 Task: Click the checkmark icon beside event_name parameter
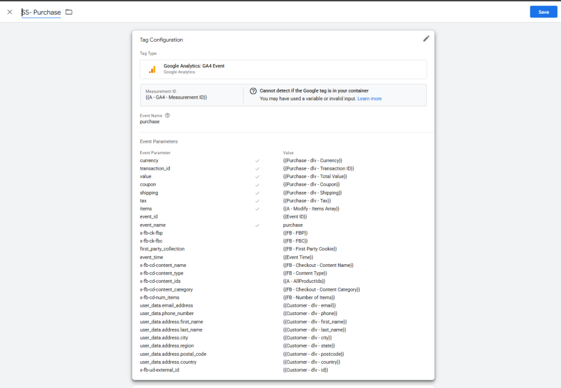pyautogui.click(x=257, y=225)
